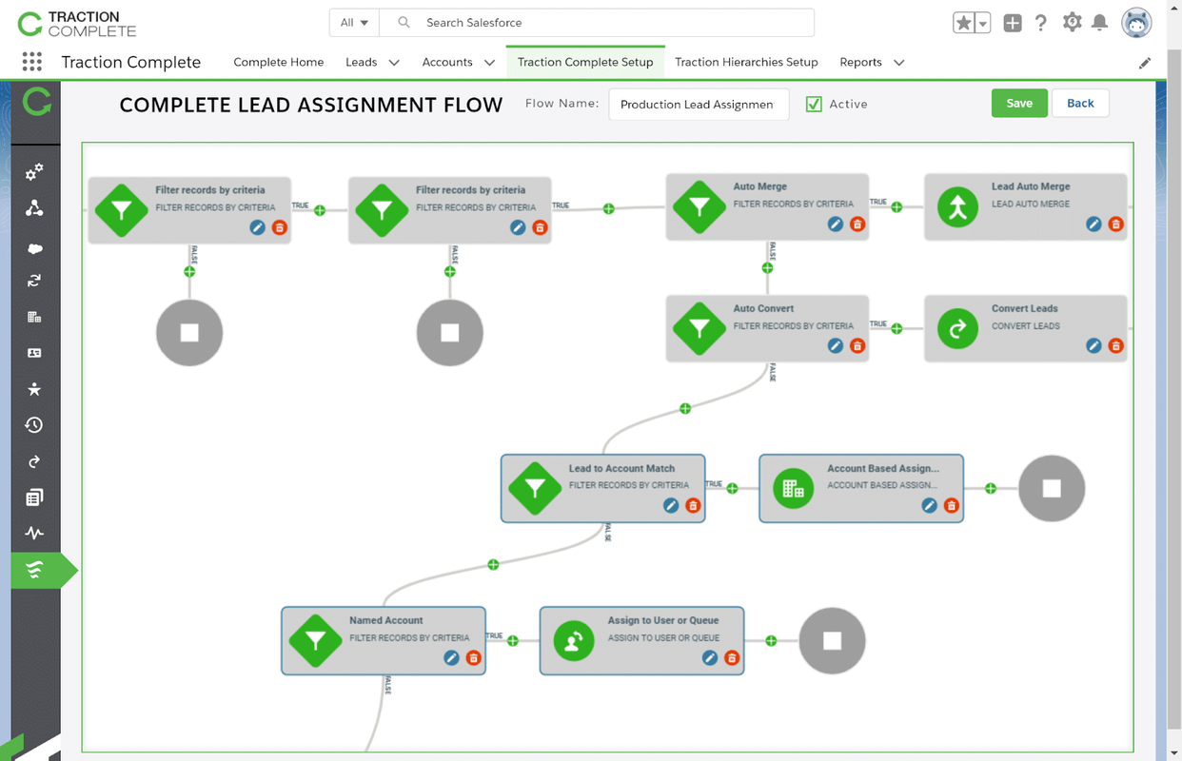Save the lead assignment flow

click(1019, 103)
